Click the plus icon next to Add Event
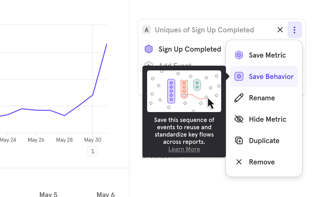Image resolution: width=313 pixels, height=197 pixels. coord(149,65)
